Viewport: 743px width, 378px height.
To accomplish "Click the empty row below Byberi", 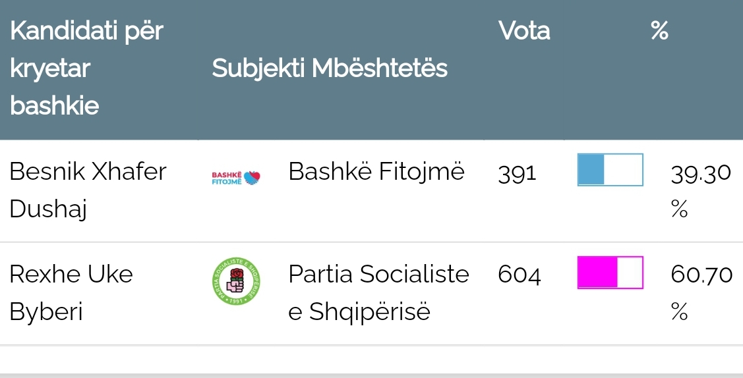I will (x=371, y=360).
